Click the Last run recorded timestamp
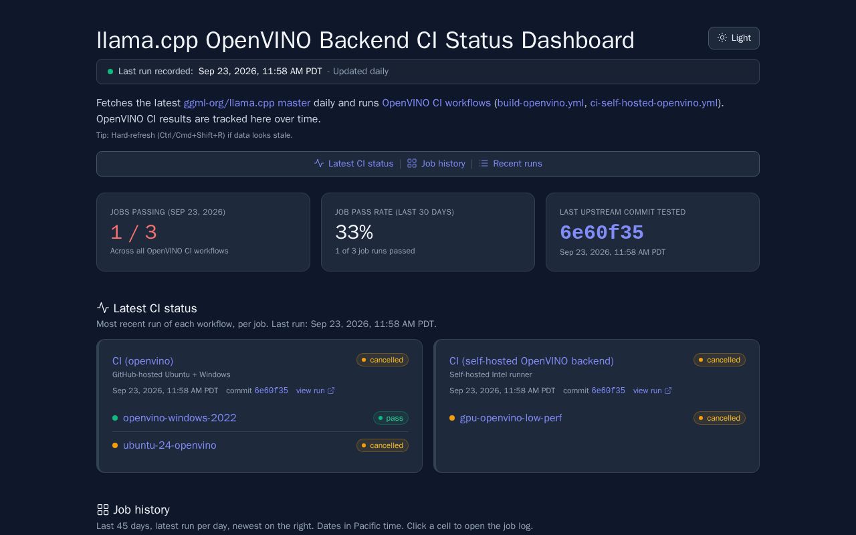The width and height of the screenshot is (856, 535). (x=260, y=72)
